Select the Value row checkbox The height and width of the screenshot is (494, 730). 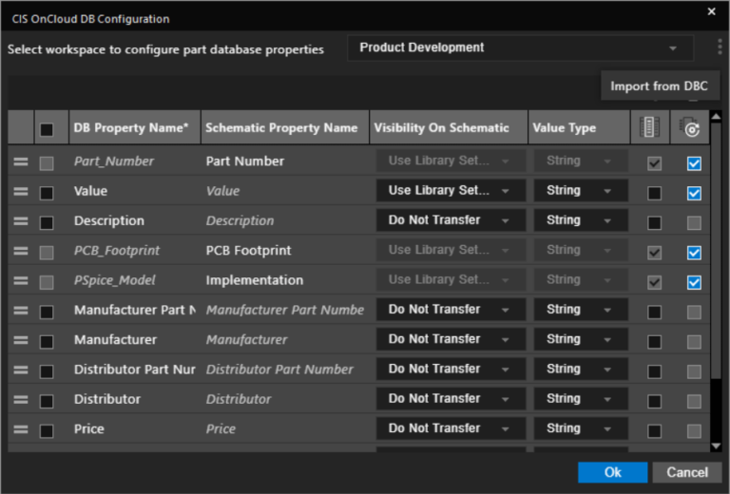point(47,193)
